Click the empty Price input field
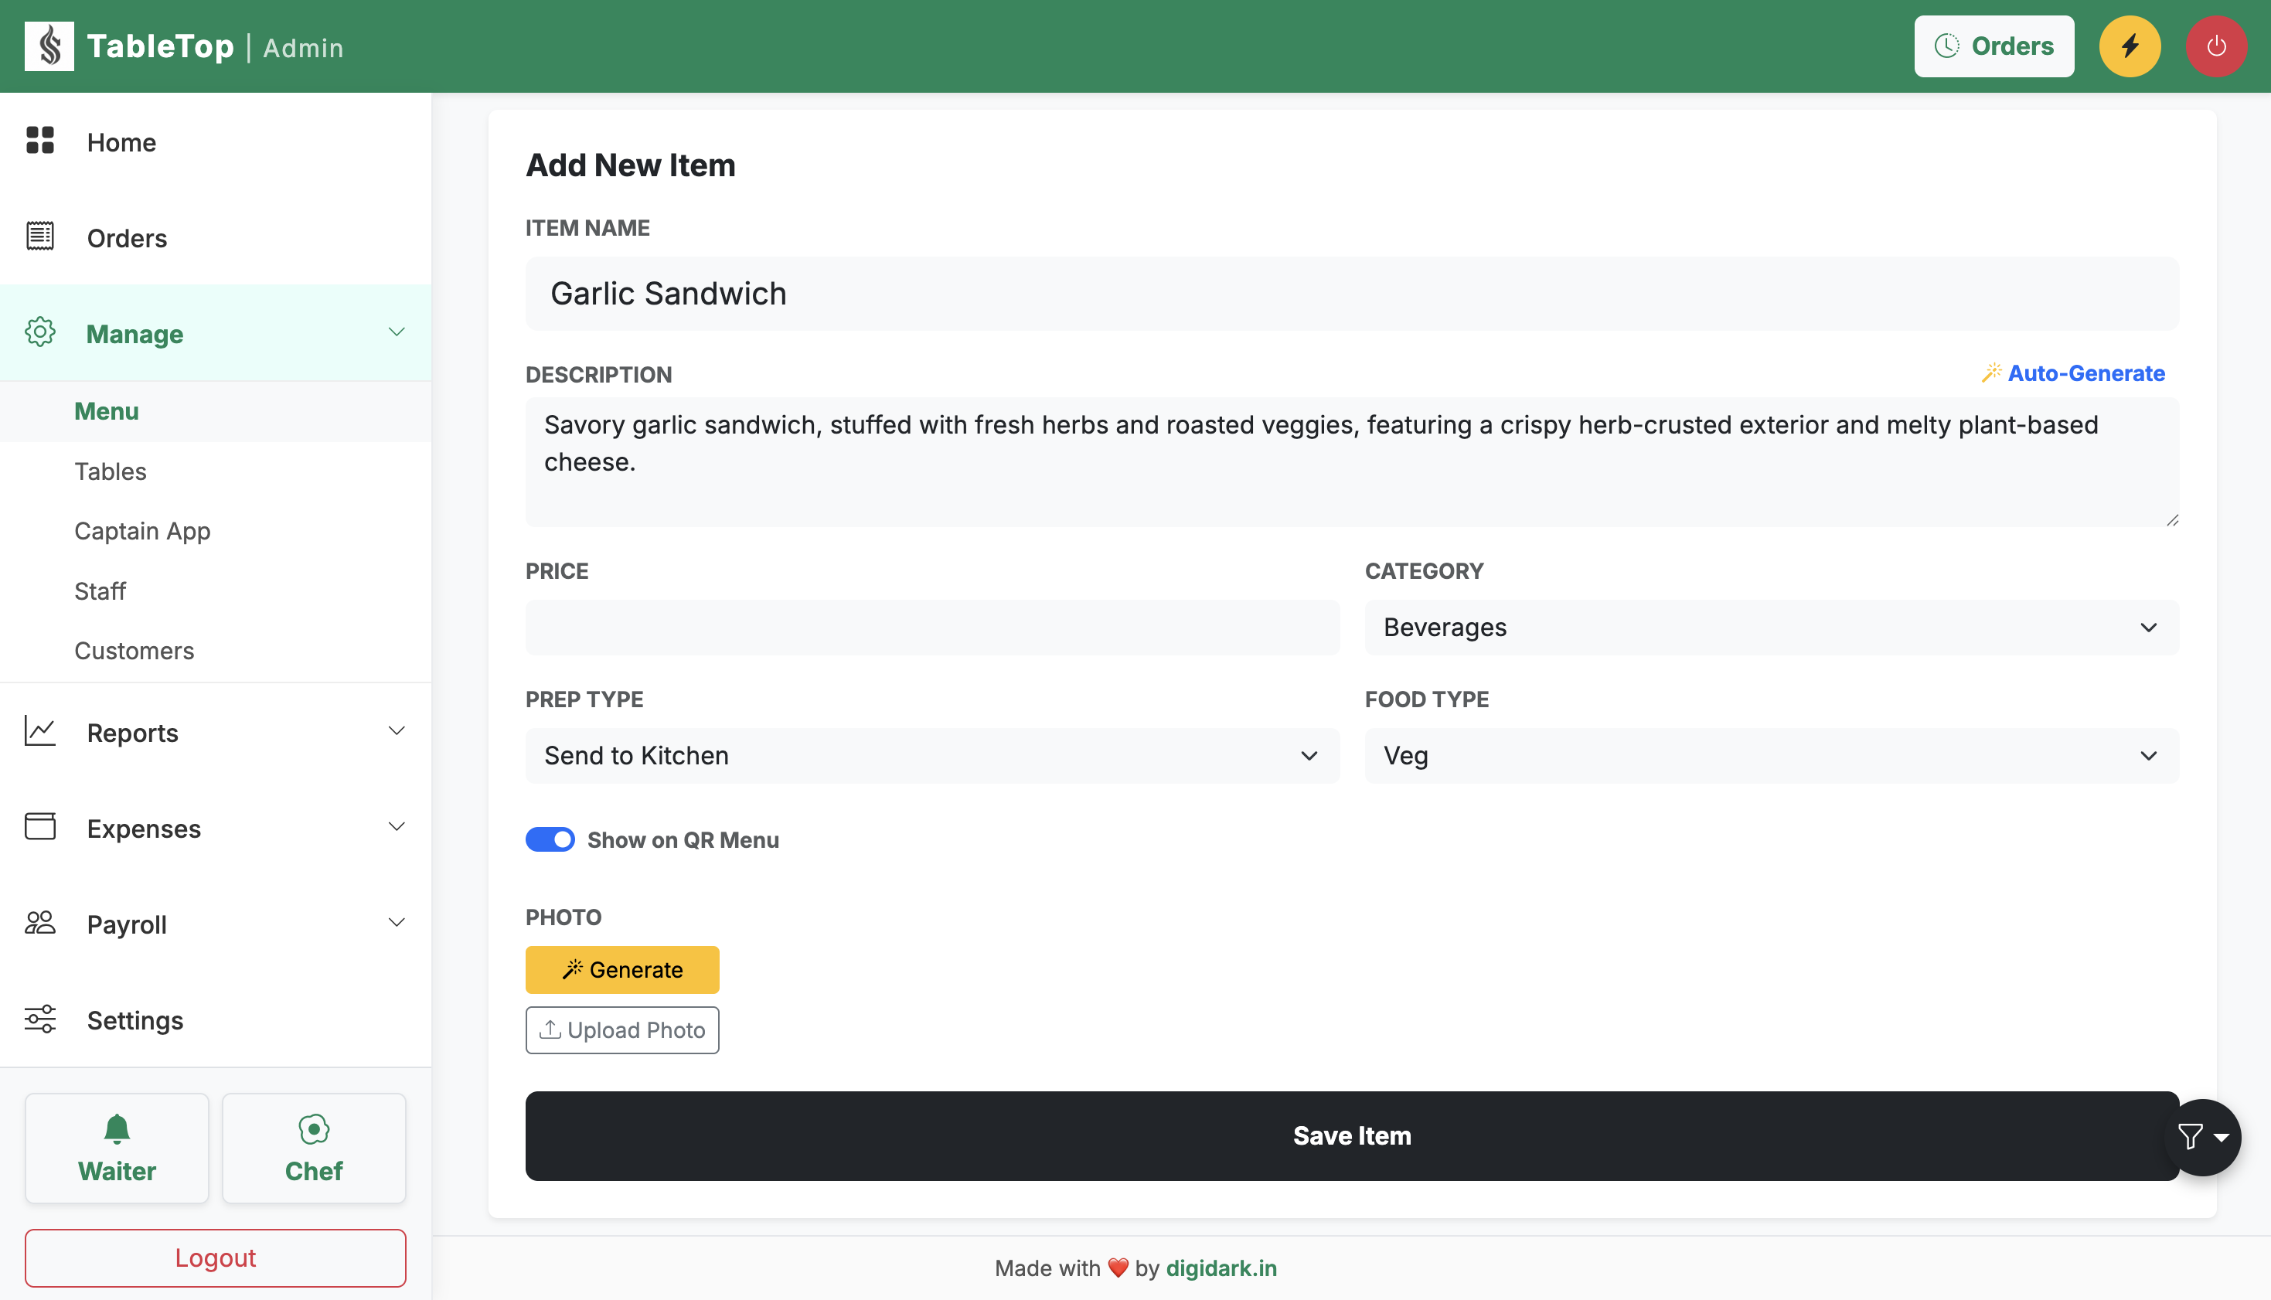Screen dimensions: 2271x1300 [932, 628]
